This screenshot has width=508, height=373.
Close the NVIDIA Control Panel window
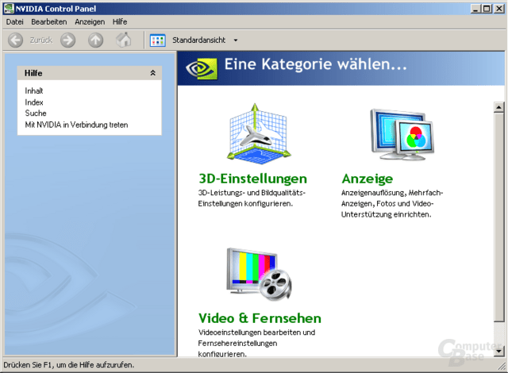tap(498, 9)
